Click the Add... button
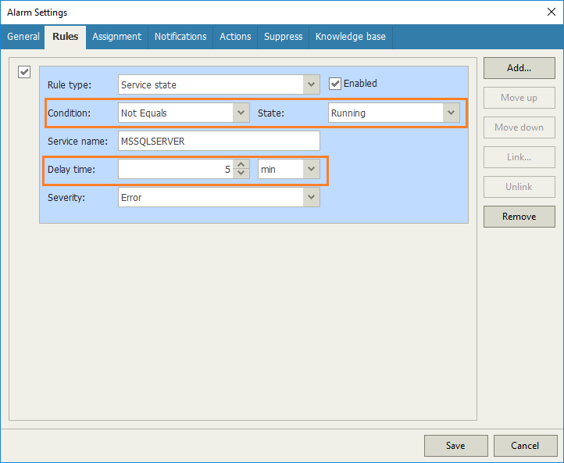 pos(519,68)
